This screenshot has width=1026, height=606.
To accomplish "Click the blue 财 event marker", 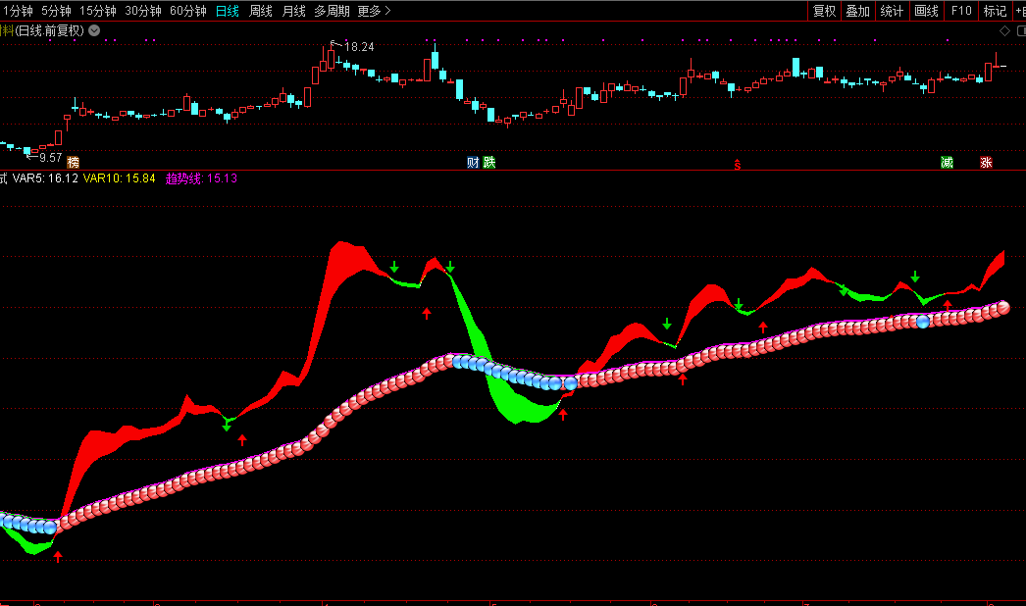I will pos(473,162).
